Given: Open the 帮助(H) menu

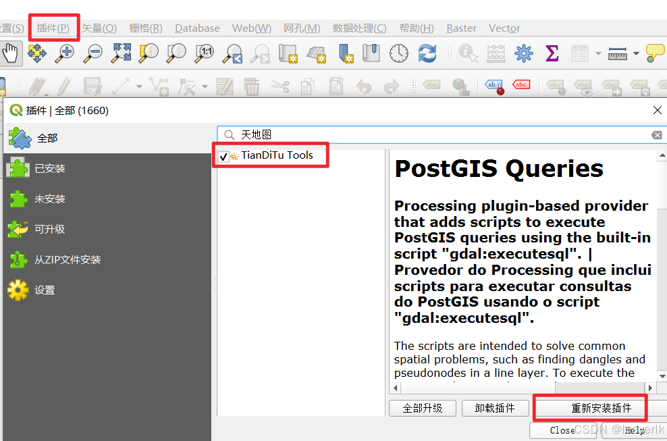Looking at the screenshot, I should tap(417, 28).
